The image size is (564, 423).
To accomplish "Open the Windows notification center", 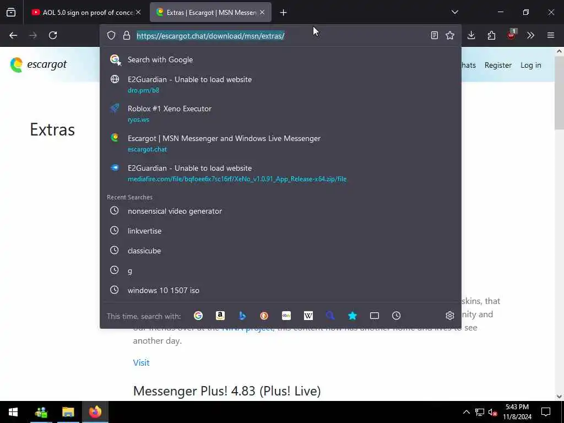I will coord(546,412).
